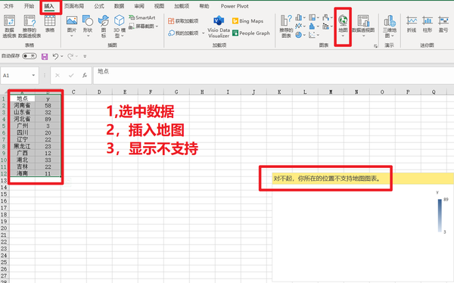This screenshot has width=454, height=283.
Task: Expand the Shapes (形状) dropdown arrow
Action: (x=88, y=36)
